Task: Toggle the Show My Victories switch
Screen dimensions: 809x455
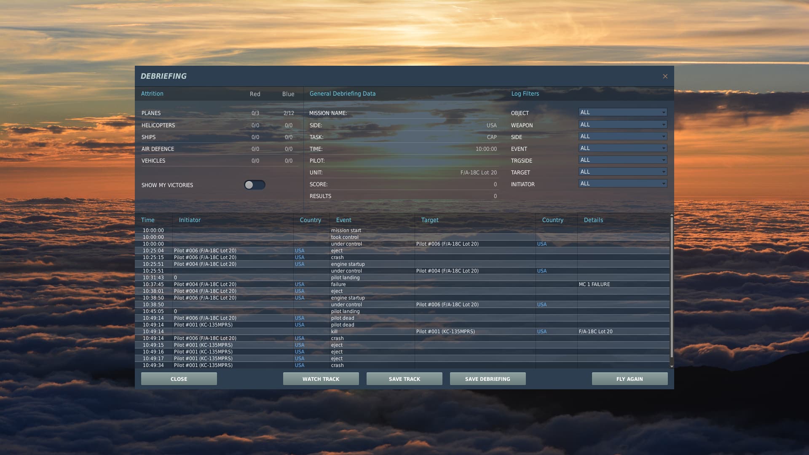Action: (254, 185)
